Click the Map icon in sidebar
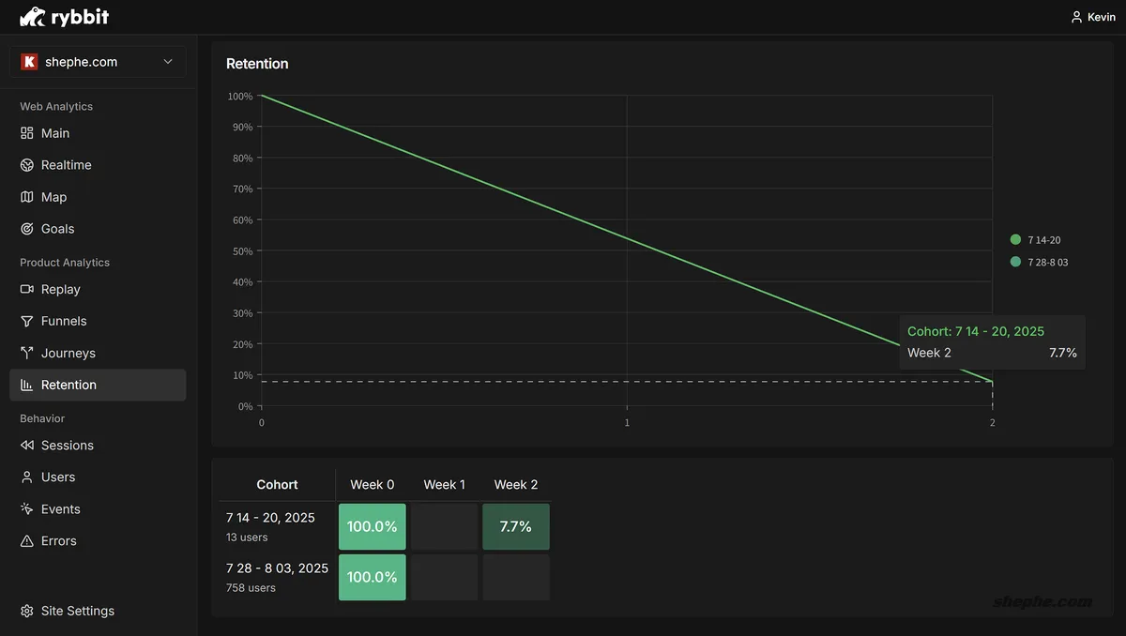The image size is (1126, 636). click(x=27, y=197)
